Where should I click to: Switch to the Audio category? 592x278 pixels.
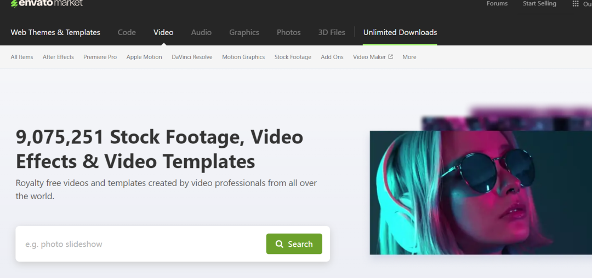[x=201, y=32]
